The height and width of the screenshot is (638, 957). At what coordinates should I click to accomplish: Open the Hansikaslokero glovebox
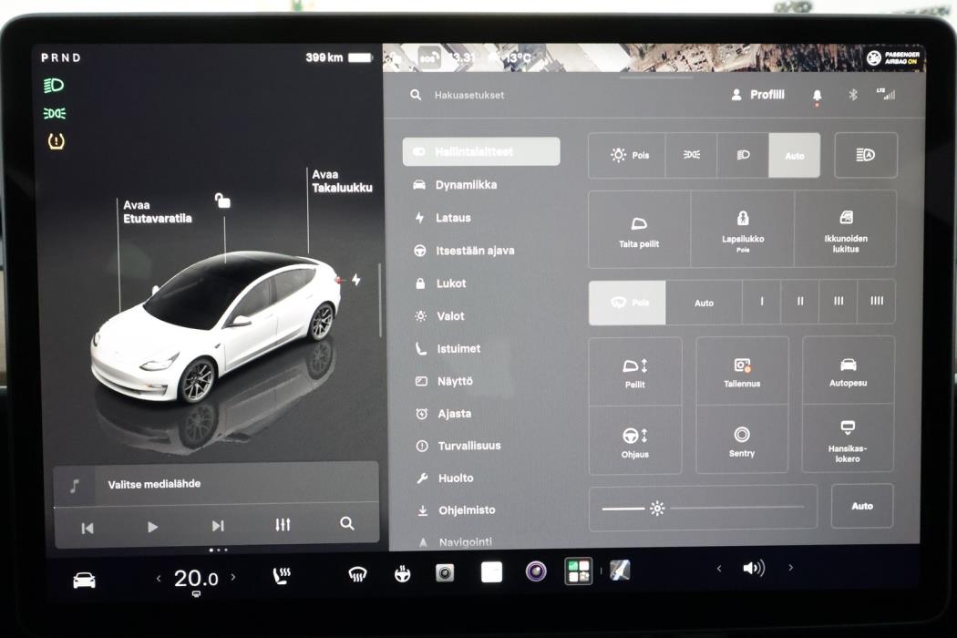click(848, 439)
